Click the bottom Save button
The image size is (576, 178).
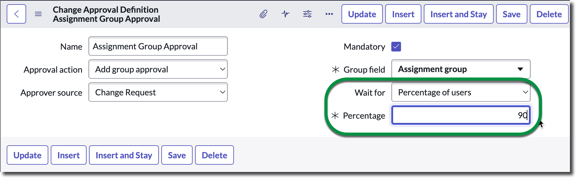177,155
